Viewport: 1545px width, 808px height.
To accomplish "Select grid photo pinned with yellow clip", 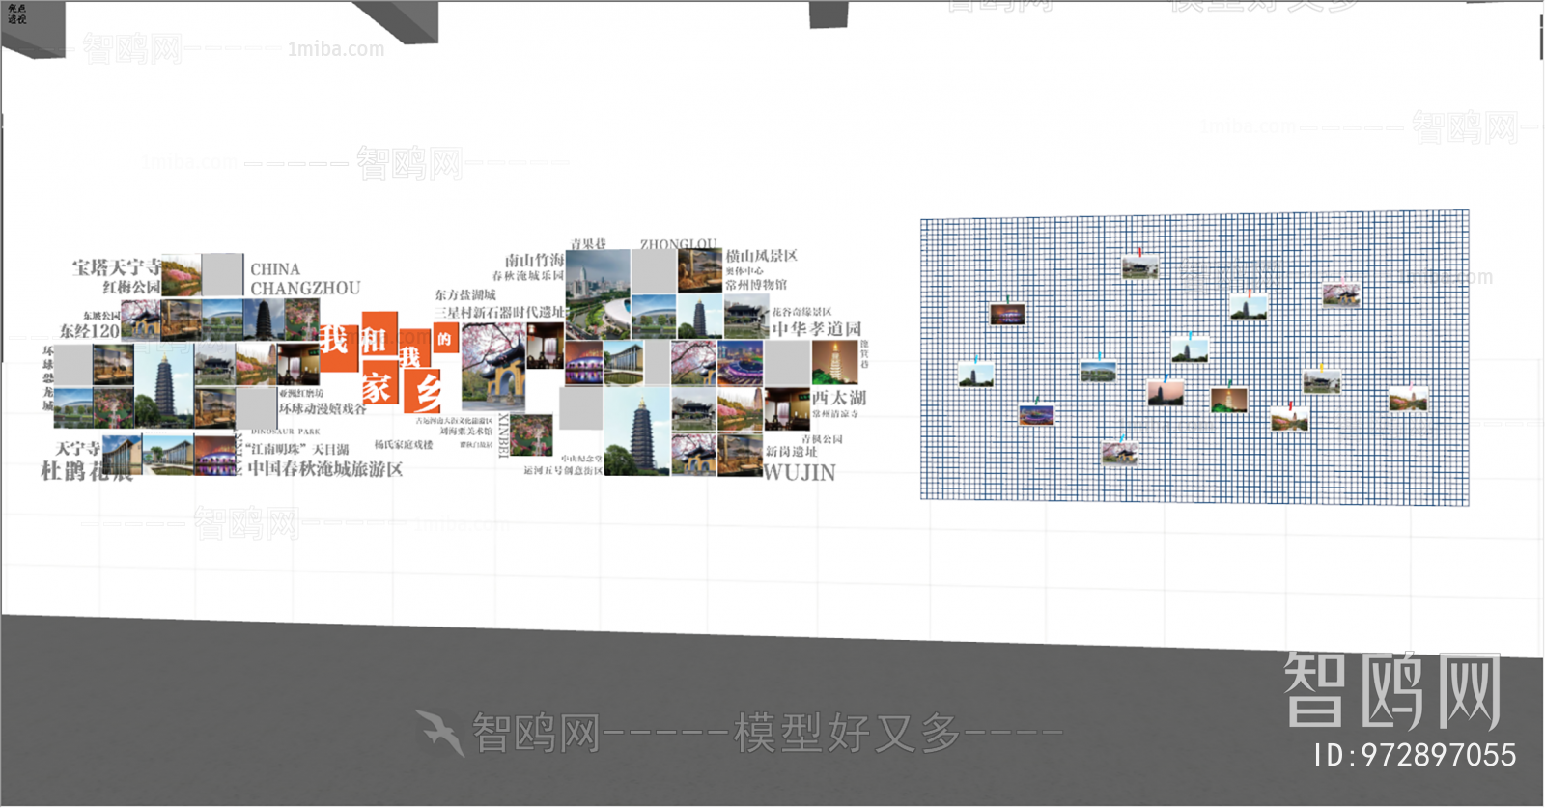I will [1322, 382].
